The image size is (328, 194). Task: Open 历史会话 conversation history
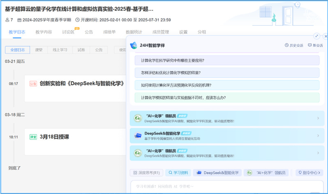click(x=294, y=45)
